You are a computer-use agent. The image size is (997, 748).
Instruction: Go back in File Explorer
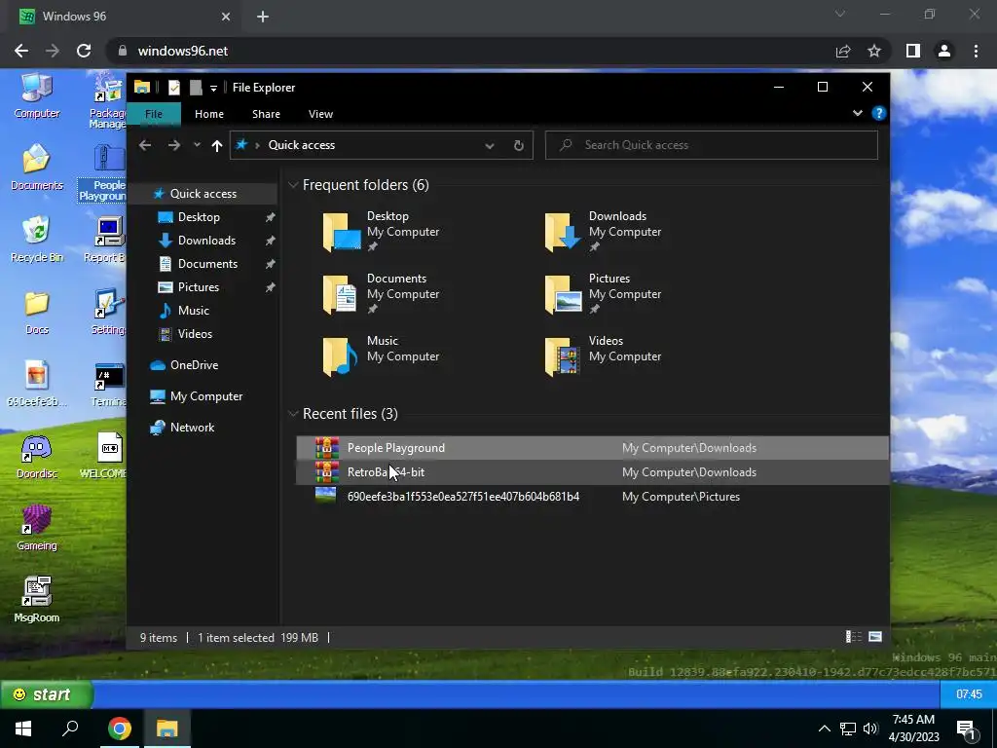pos(145,145)
